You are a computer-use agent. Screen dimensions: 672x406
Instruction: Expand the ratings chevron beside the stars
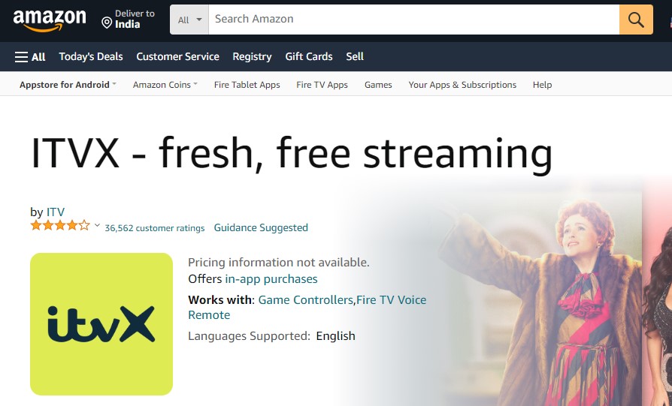[x=97, y=225]
